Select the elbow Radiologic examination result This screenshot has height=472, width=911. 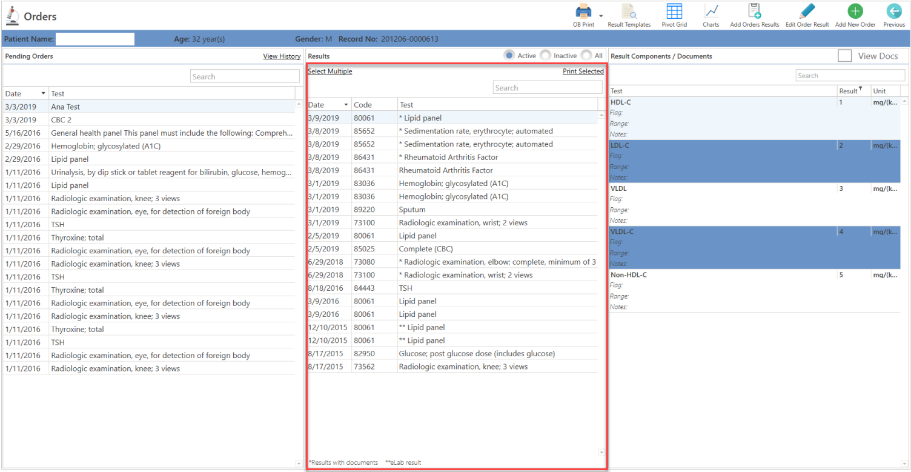click(x=452, y=262)
